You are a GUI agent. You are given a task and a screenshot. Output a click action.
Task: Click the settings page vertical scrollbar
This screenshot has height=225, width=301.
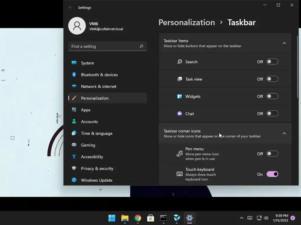(297, 67)
